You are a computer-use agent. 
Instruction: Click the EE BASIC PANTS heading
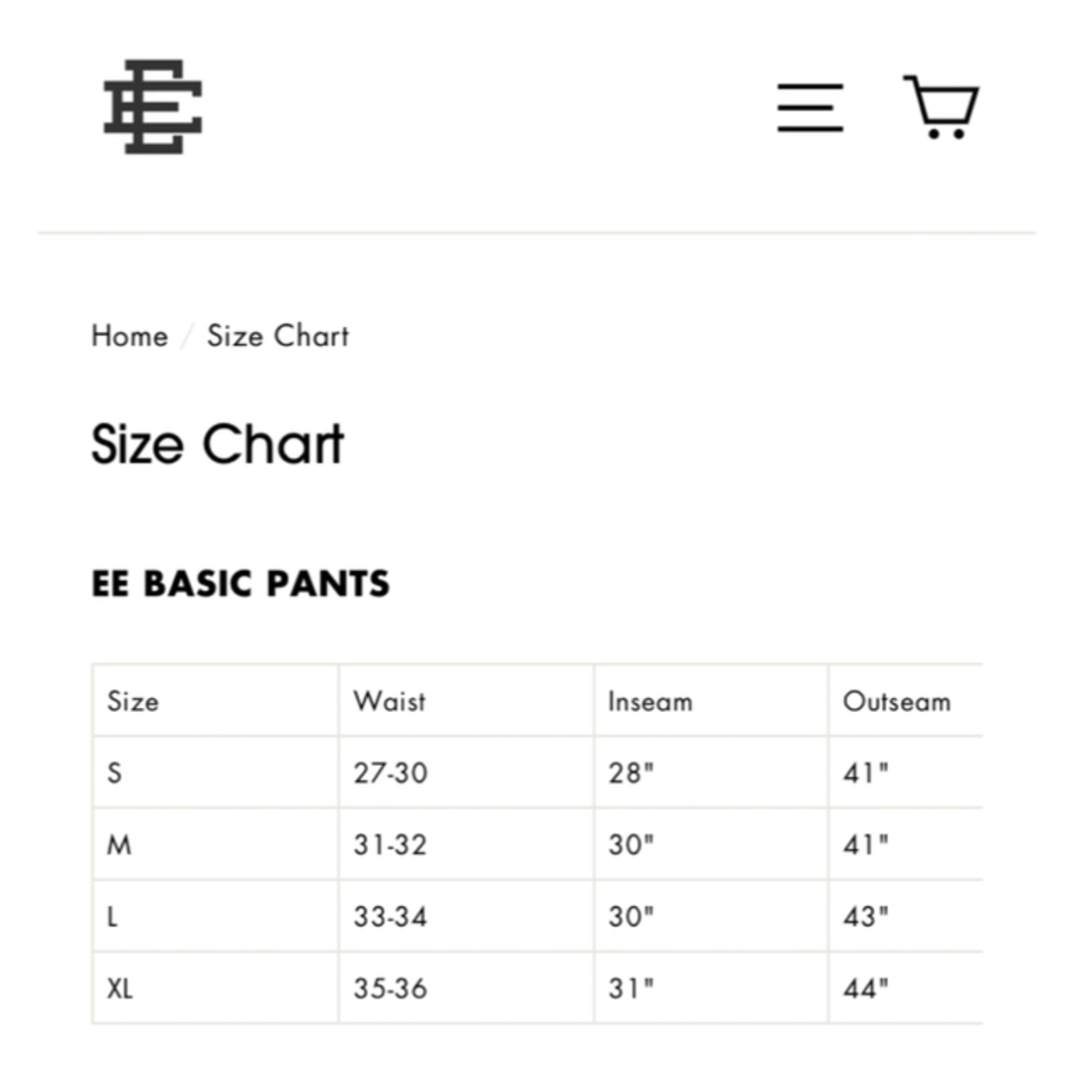241,584
